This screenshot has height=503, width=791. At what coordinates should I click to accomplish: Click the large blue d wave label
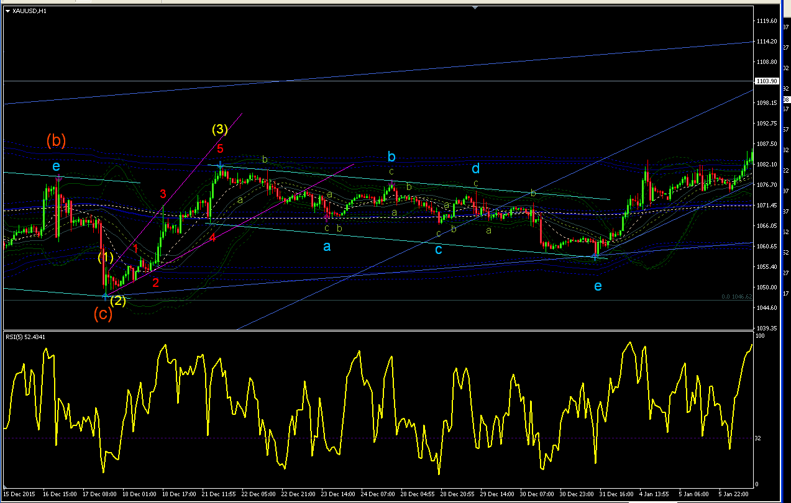click(x=475, y=168)
